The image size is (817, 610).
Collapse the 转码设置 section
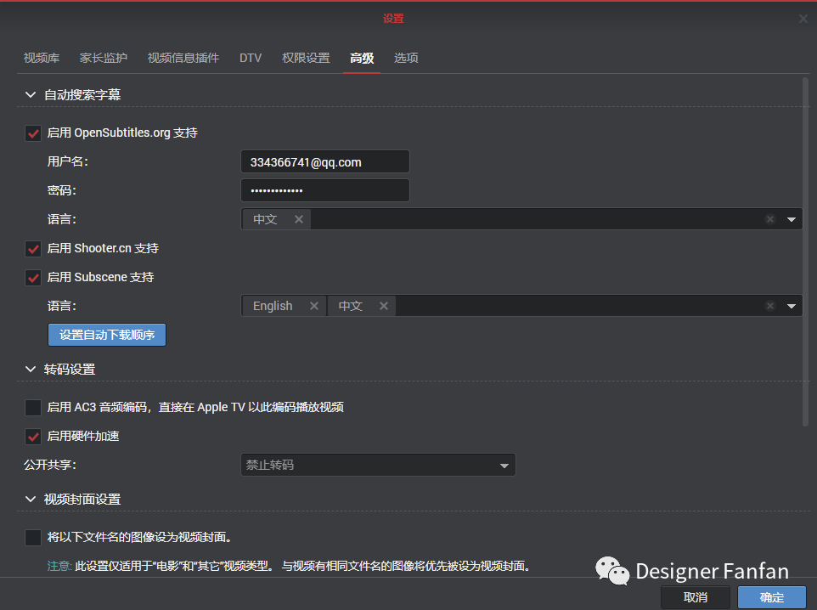[x=31, y=370]
